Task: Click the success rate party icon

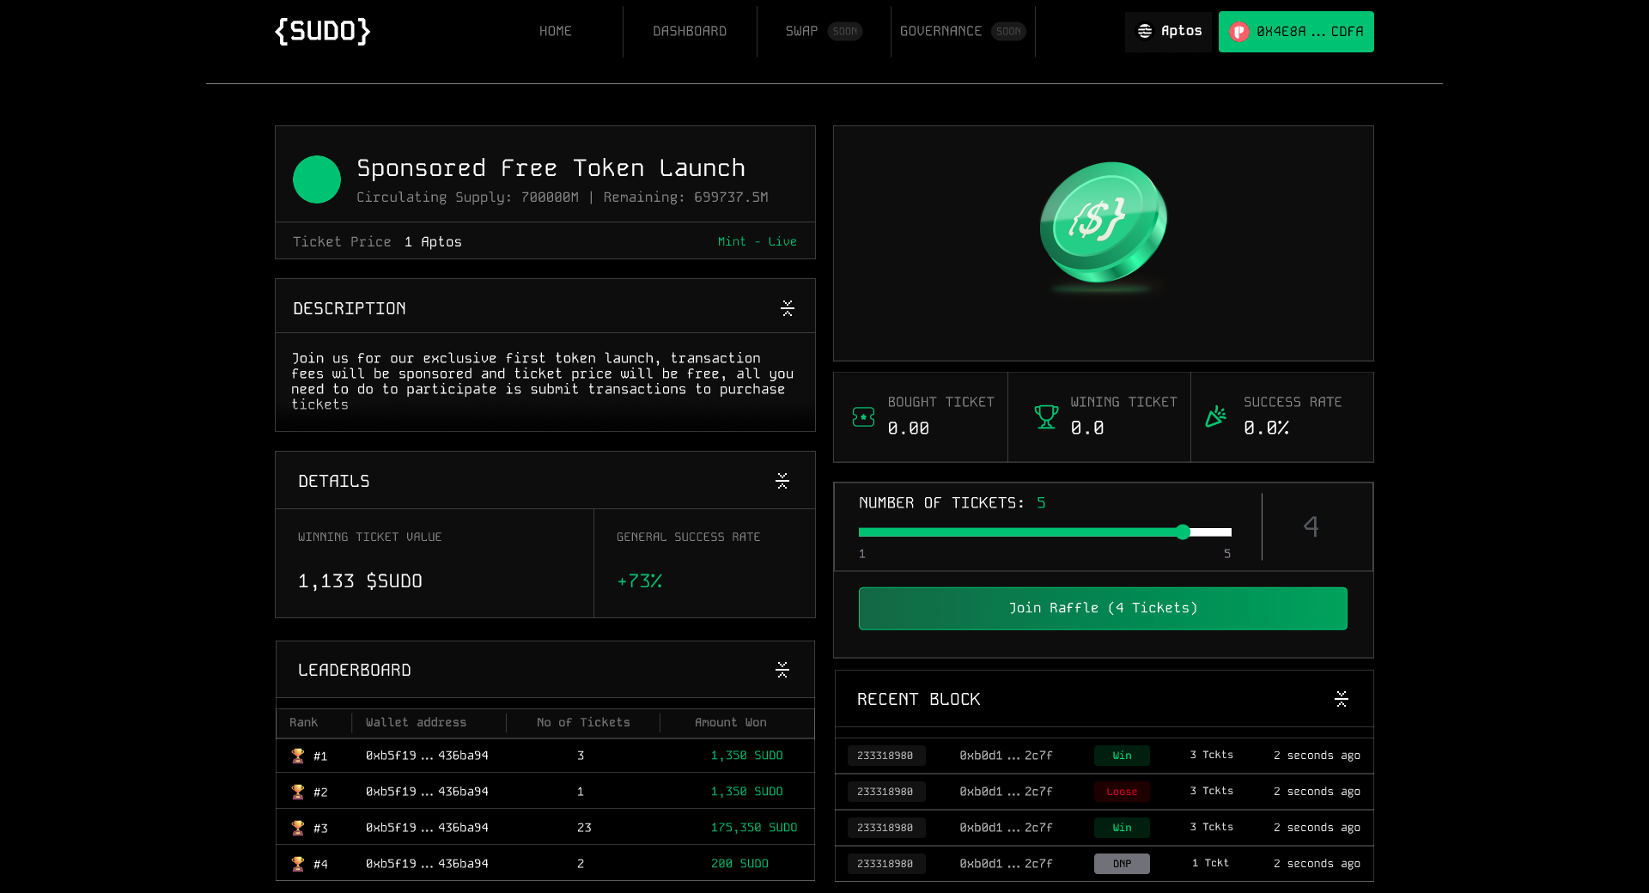Action: [x=1216, y=417]
